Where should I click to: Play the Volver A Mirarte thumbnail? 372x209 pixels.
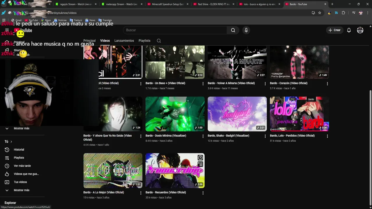(237, 62)
